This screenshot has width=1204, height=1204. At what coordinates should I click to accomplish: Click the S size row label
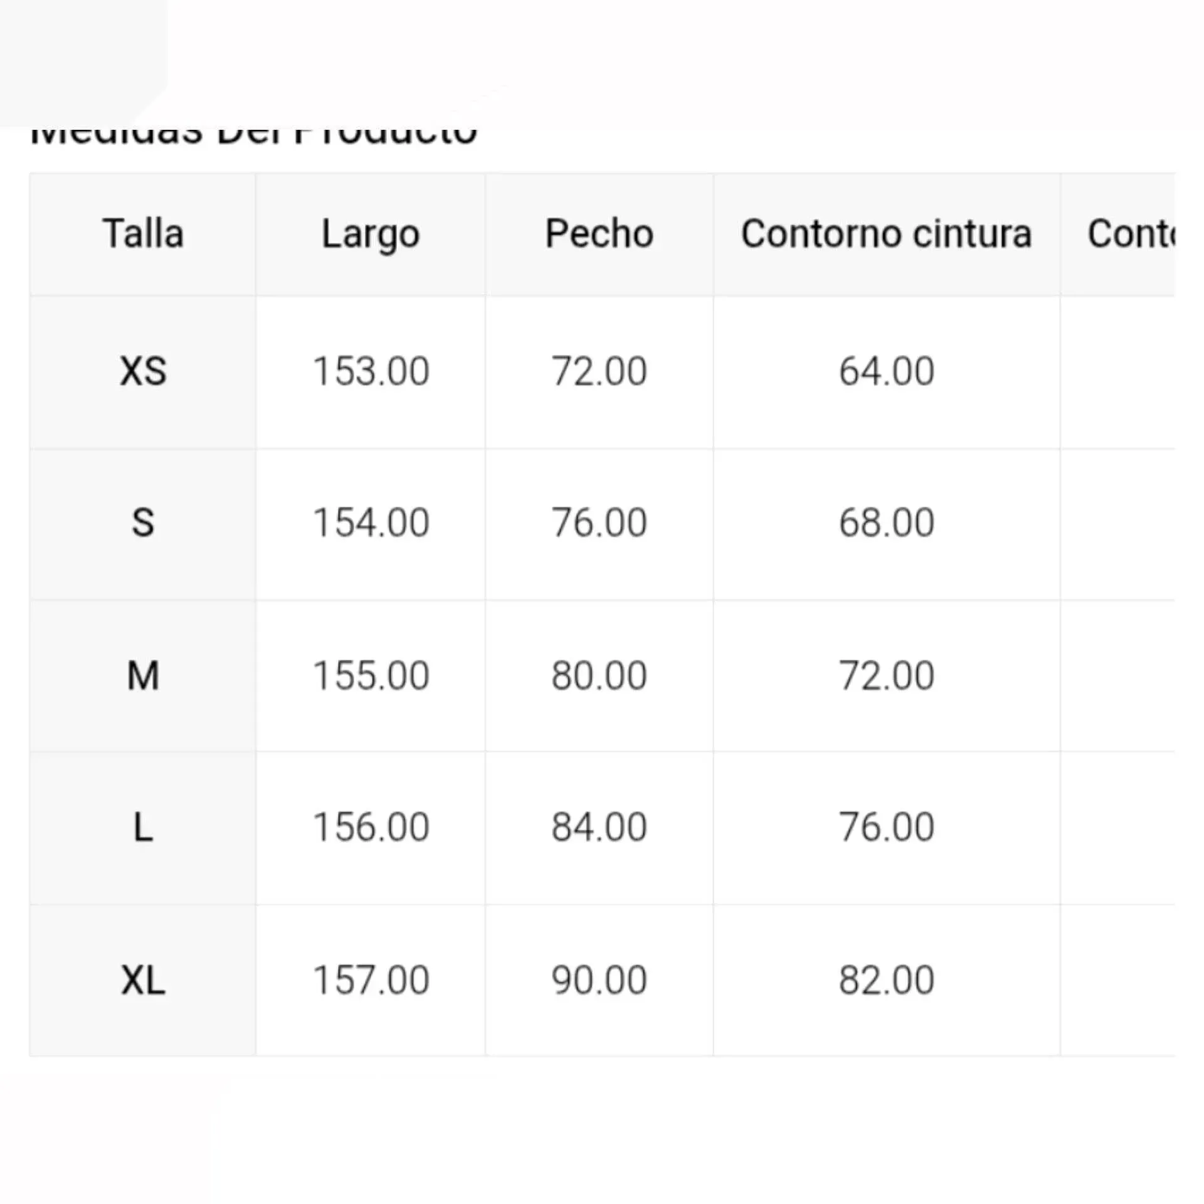click(x=143, y=523)
